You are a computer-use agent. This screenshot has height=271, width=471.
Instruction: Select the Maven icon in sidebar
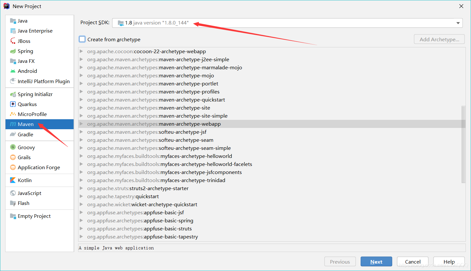[x=13, y=124]
